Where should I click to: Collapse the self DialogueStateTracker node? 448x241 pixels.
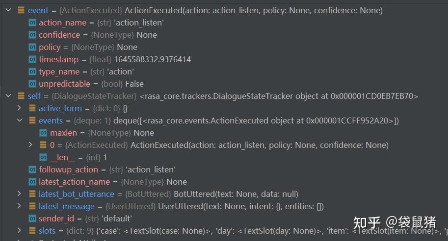click(x=8, y=96)
